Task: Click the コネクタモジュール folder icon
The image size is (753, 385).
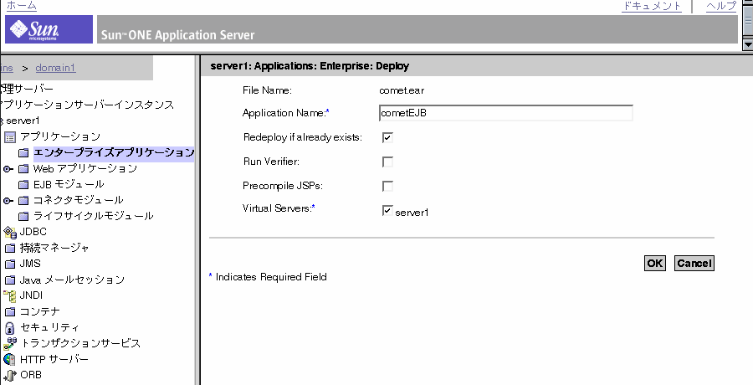Action: pos(23,201)
